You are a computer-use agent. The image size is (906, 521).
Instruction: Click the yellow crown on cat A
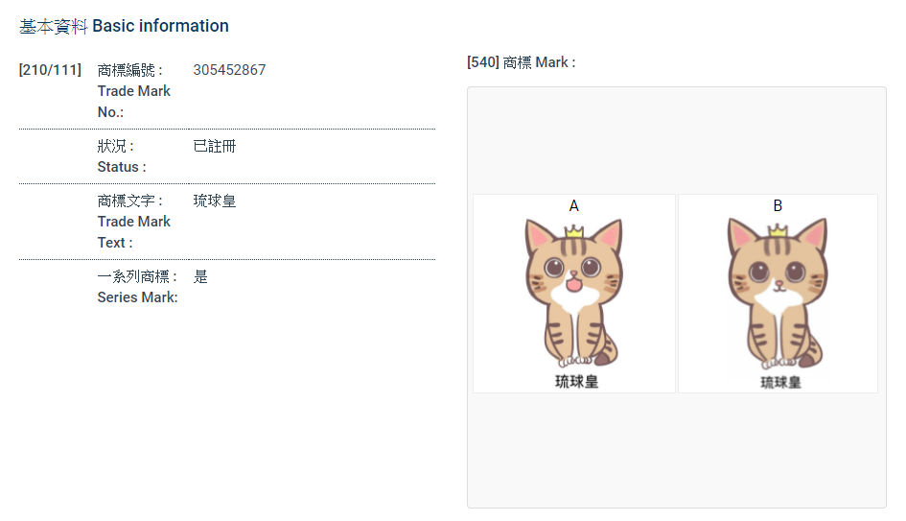574,231
